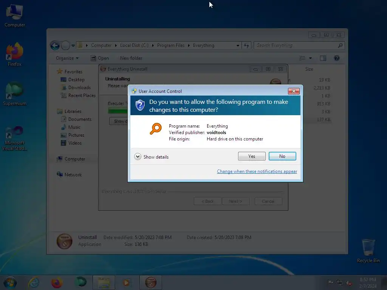This screenshot has width=387, height=290.
Task: Select Favorites in navigation pane
Action: pos(73,71)
